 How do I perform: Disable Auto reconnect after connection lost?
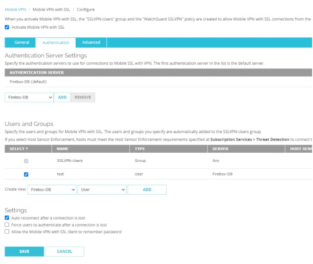pyautogui.click(x=7, y=217)
